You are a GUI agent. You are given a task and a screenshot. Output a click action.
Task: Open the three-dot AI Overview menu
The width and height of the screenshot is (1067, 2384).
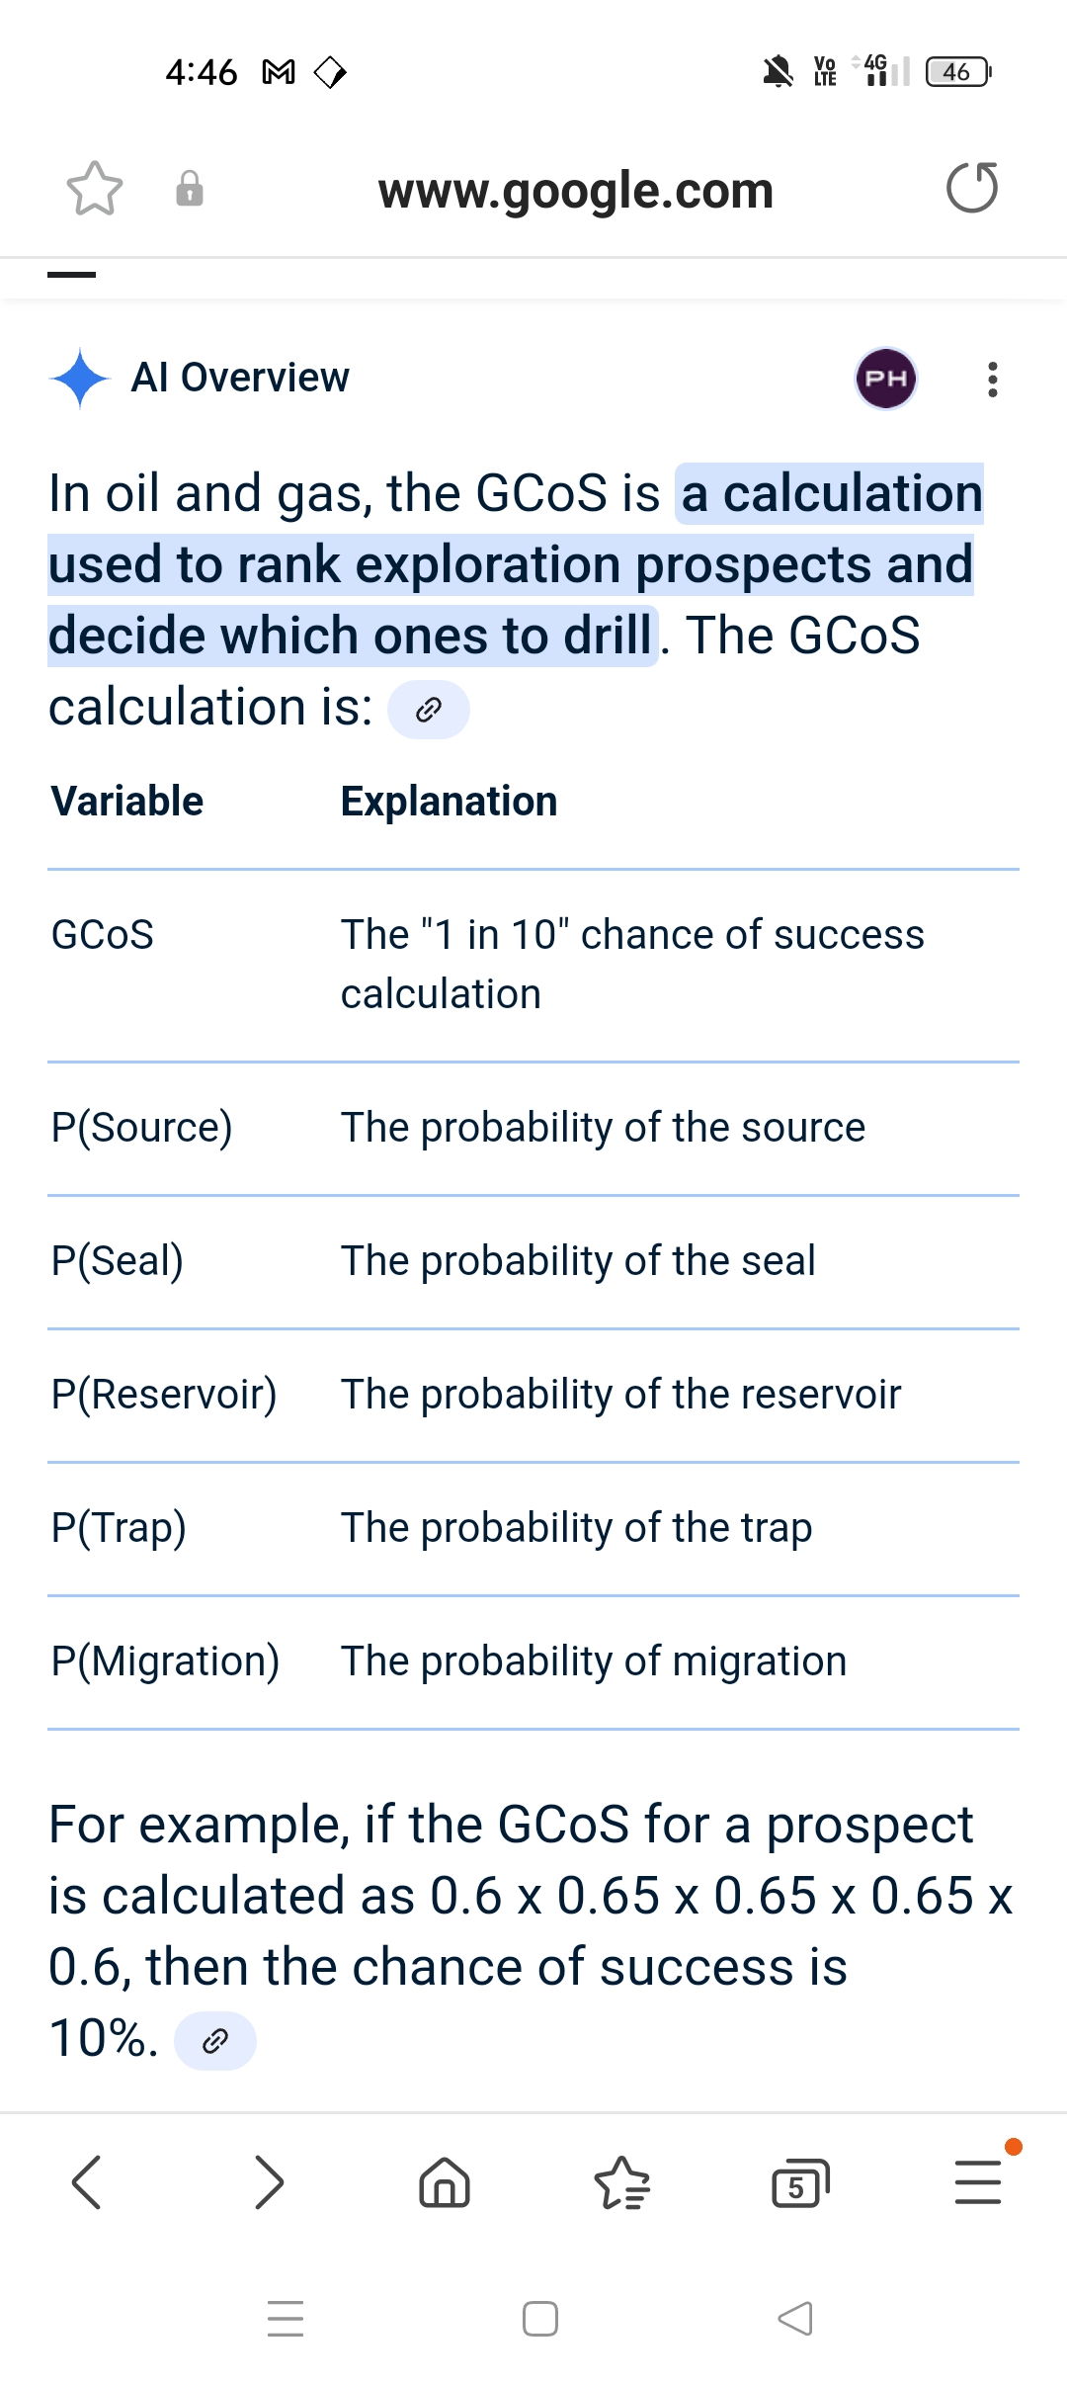993,380
